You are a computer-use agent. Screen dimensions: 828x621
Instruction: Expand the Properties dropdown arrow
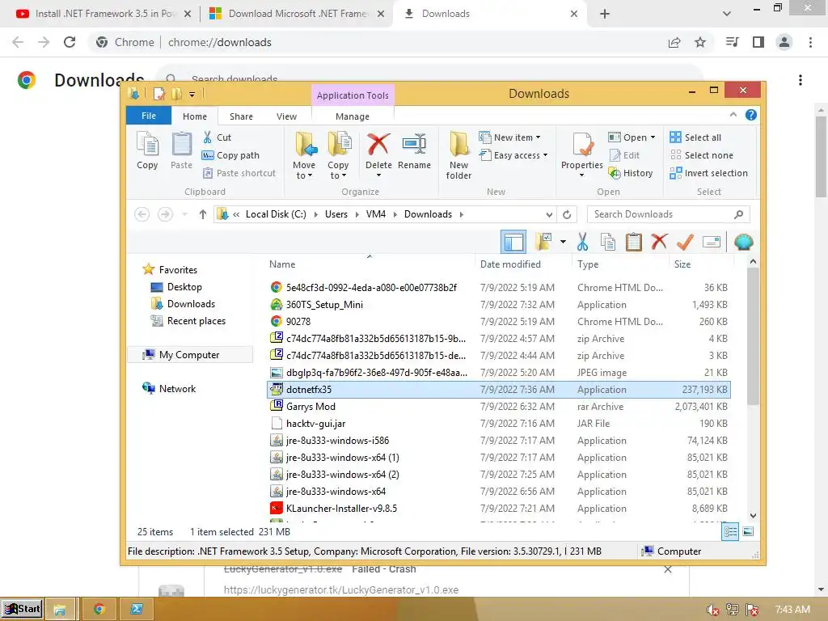[582, 175]
